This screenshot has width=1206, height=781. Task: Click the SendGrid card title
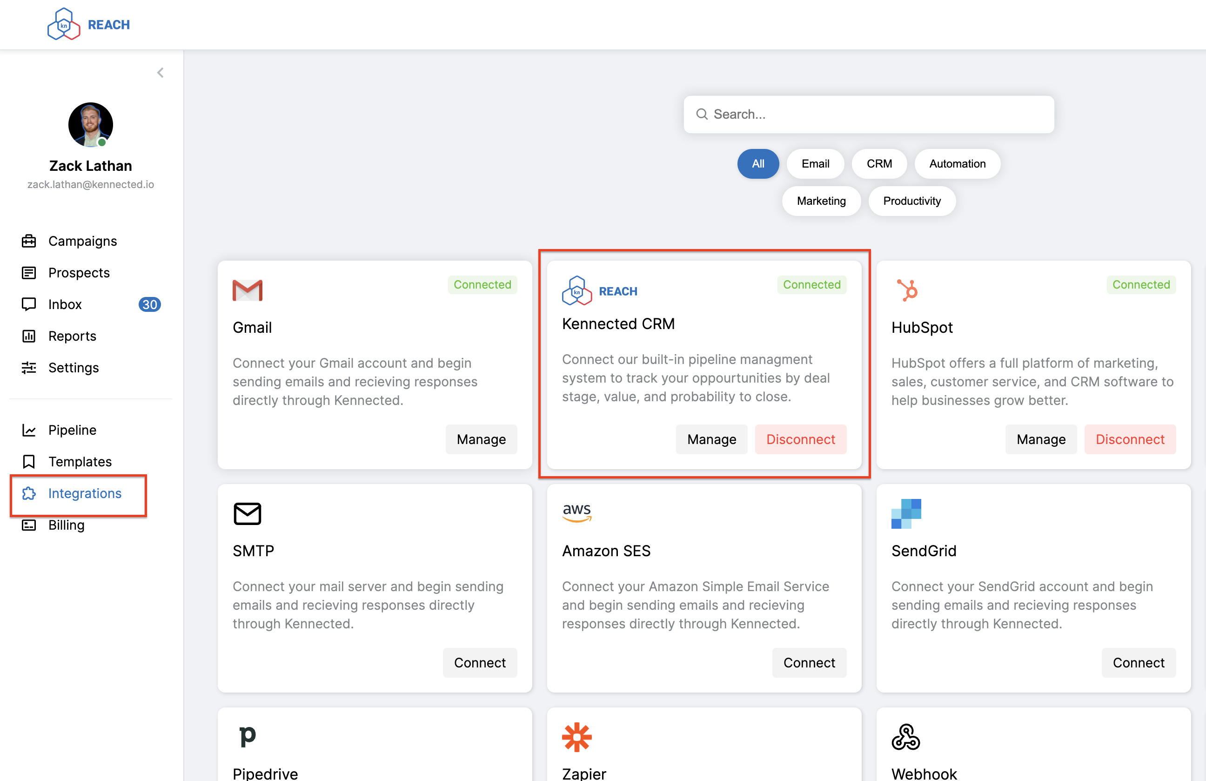[923, 552]
